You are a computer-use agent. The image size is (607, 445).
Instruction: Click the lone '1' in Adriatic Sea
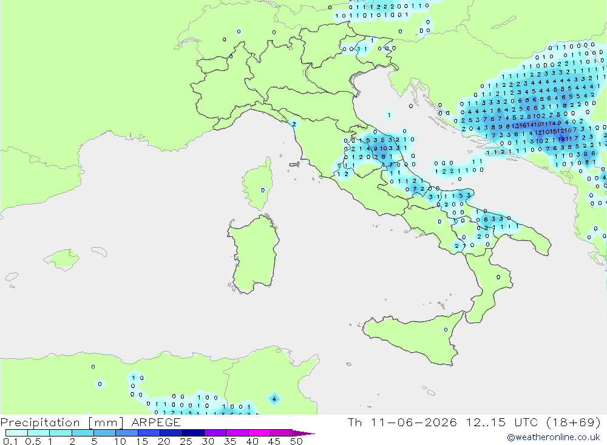(389, 115)
